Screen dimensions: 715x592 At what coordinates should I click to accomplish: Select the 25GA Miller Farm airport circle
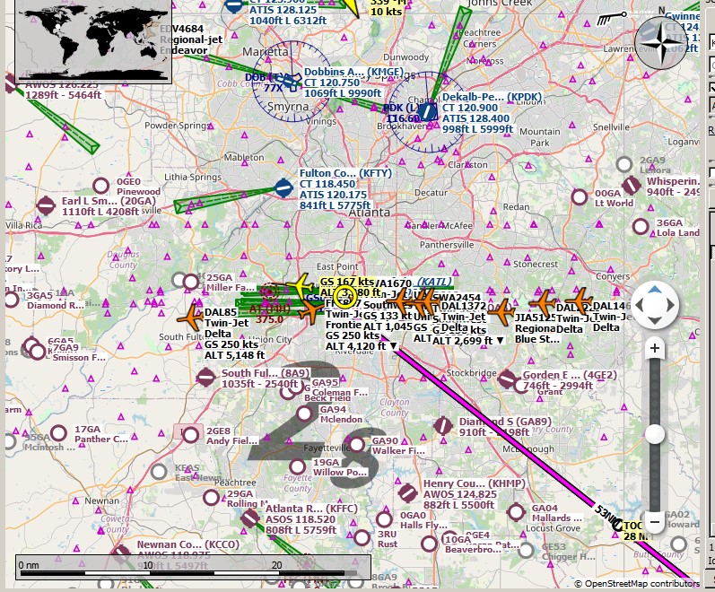tap(190, 282)
